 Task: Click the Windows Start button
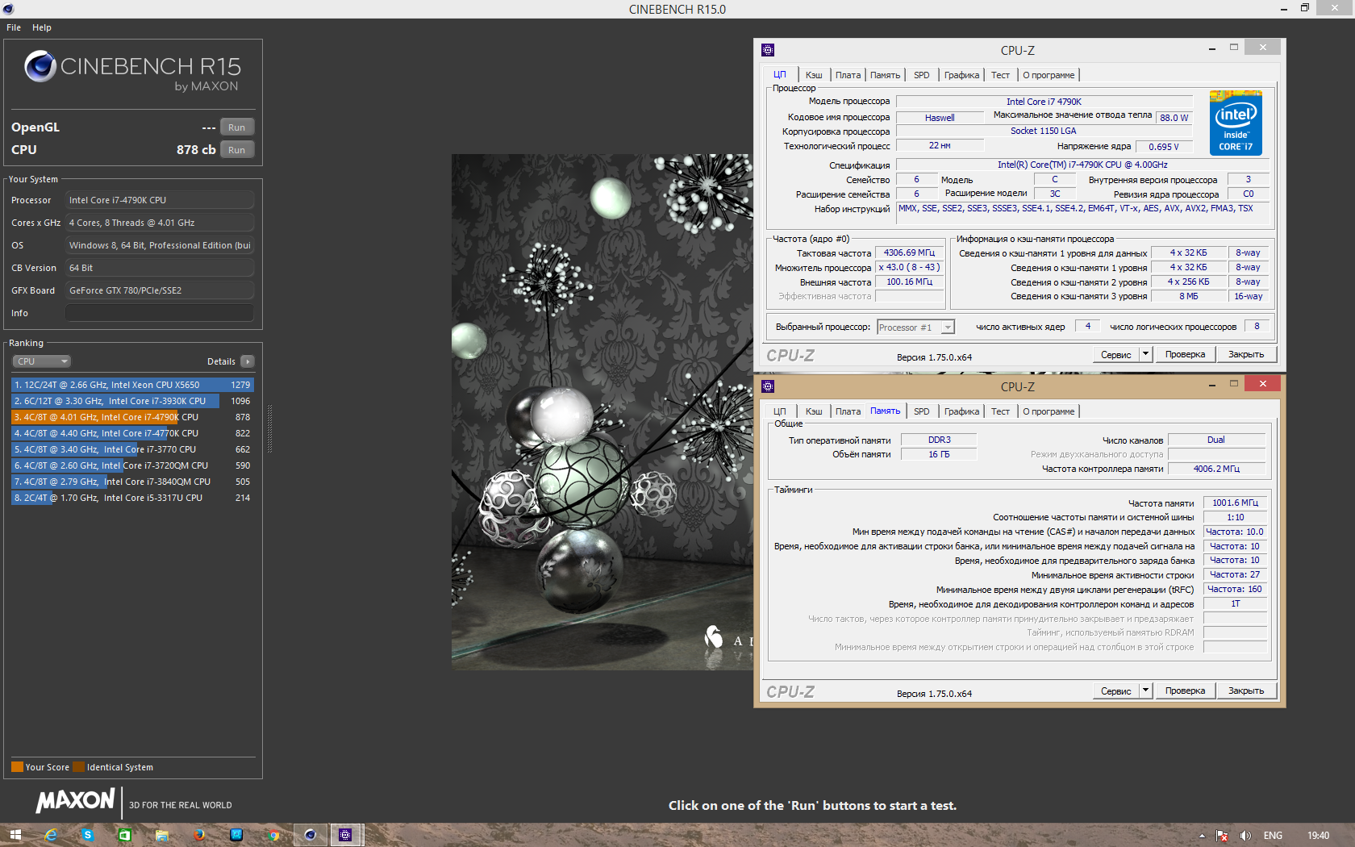click(15, 835)
